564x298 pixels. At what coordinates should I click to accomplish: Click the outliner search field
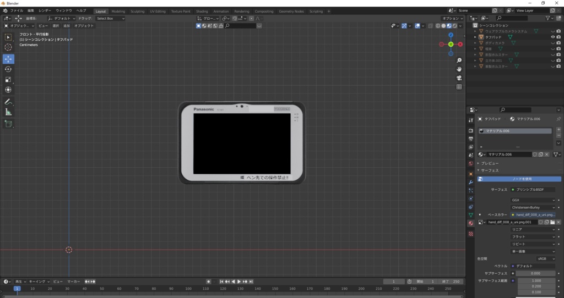pyautogui.click(x=512, y=18)
